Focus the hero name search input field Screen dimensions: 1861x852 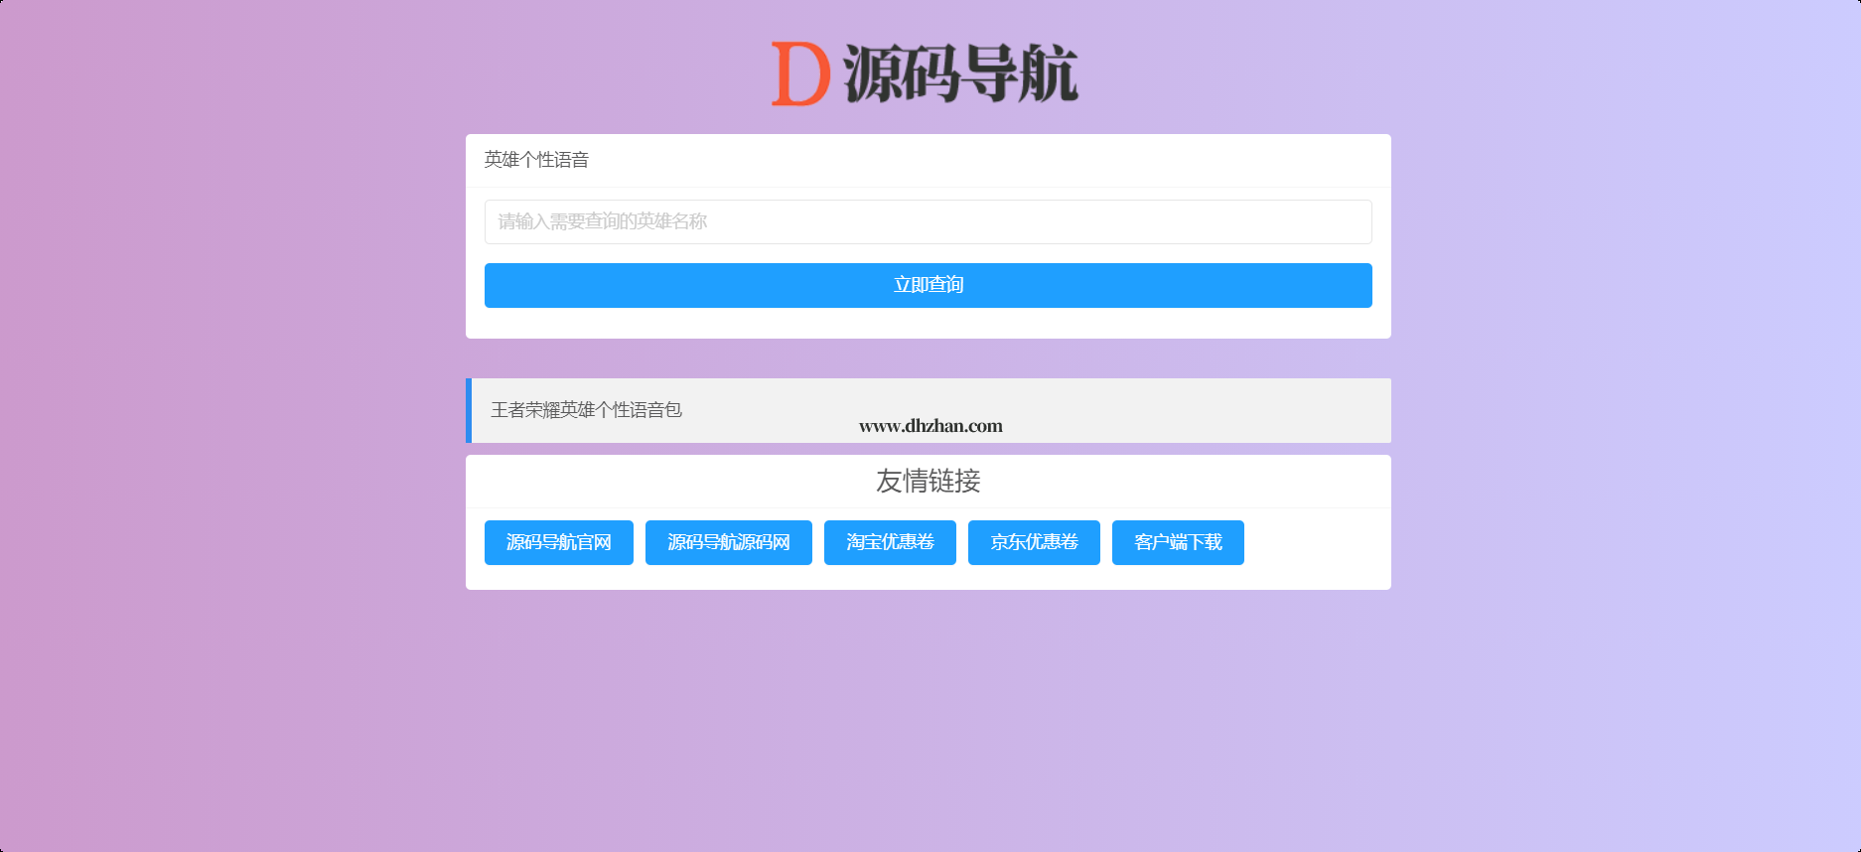[x=928, y=221]
